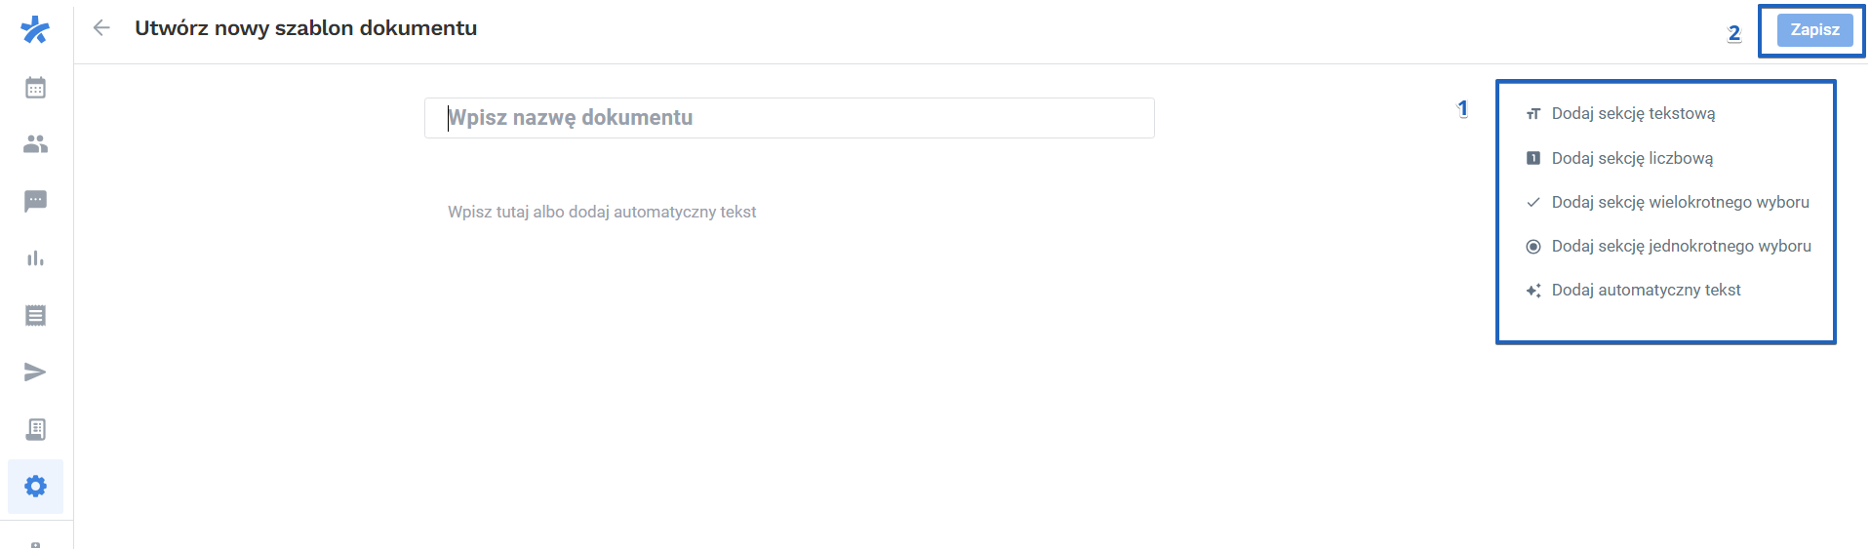Open the chat messages icon

[35, 201]
